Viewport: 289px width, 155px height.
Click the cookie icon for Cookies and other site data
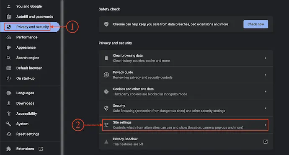(106, 92)
